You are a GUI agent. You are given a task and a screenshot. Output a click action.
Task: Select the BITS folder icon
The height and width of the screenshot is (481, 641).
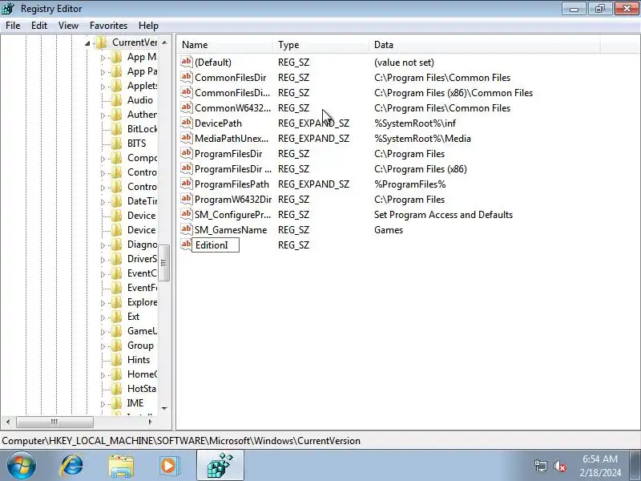pyautogui.click(x=116, y=143)
